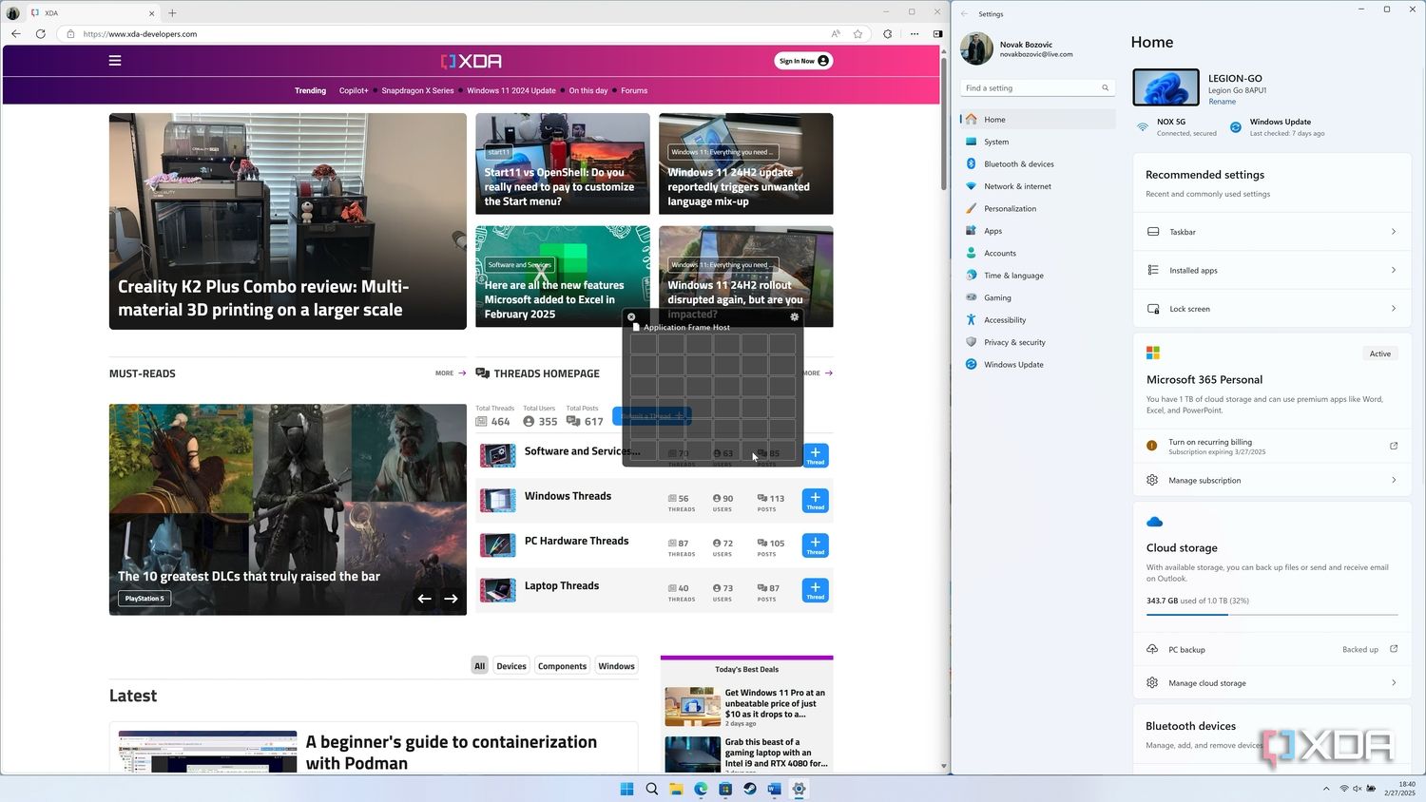Open the Forums trending link

[634, 91]
